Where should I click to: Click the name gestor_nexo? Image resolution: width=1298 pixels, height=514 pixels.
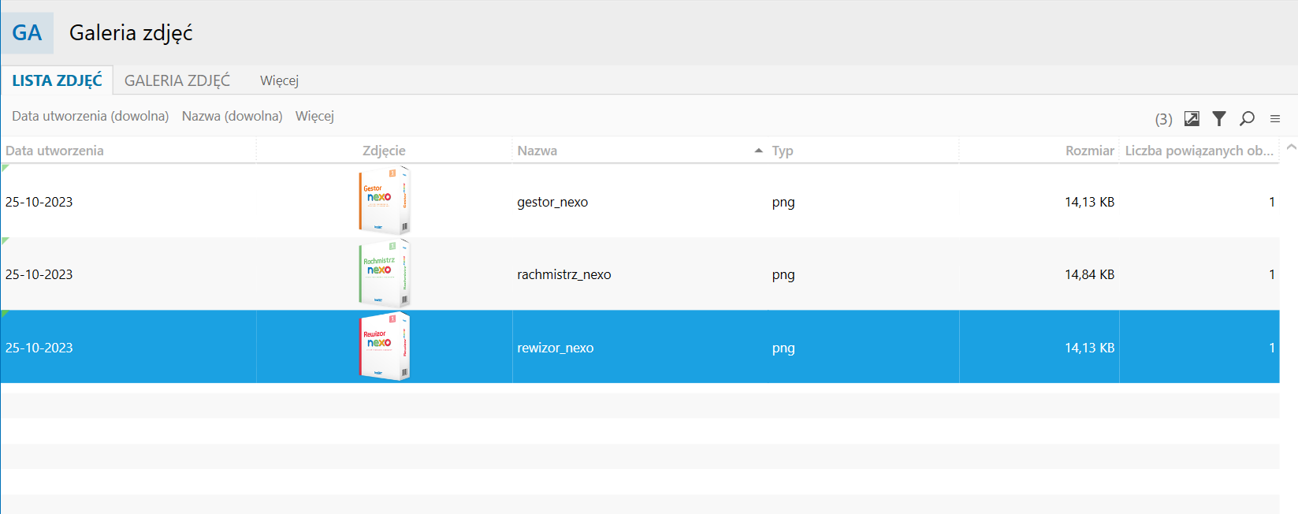[552, 202]
